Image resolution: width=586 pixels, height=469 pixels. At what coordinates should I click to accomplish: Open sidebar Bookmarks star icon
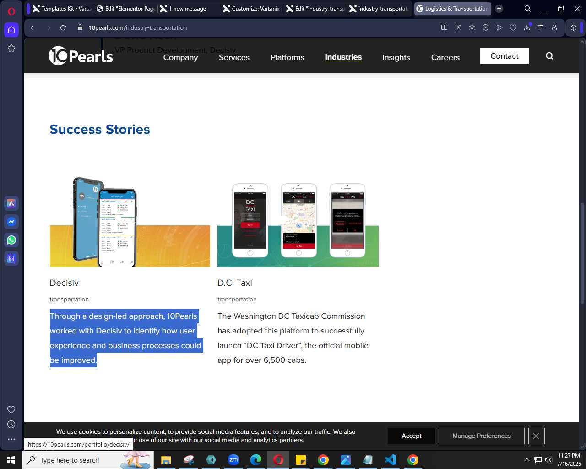point(11,48)
